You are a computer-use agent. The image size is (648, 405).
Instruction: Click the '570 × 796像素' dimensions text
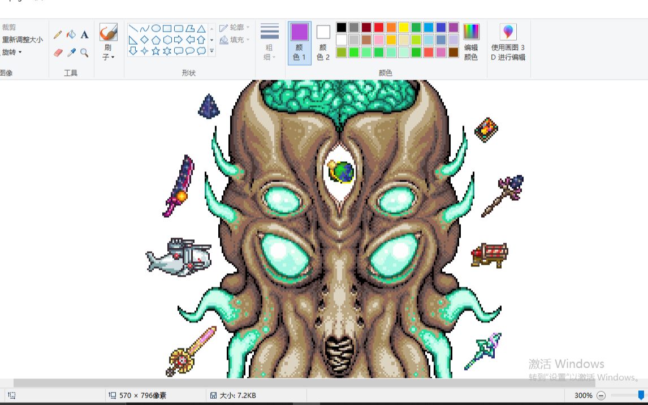click(x=142, y=395)
